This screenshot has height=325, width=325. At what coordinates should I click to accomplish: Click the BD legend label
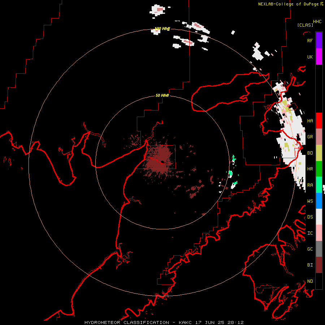coord(310,153)
